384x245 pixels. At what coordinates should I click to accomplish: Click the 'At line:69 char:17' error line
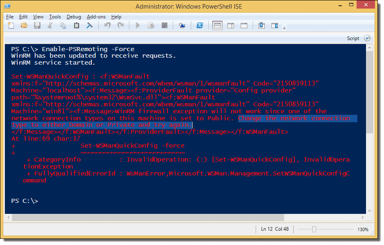46,139
